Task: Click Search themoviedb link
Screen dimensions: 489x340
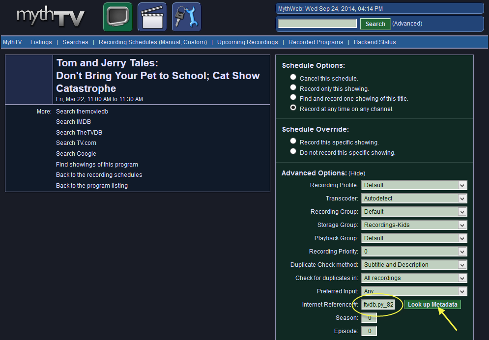Action: 82,112
